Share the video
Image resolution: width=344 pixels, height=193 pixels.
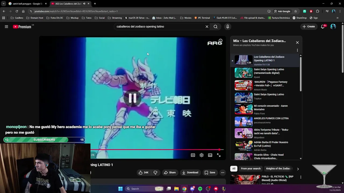pos(170,173)
